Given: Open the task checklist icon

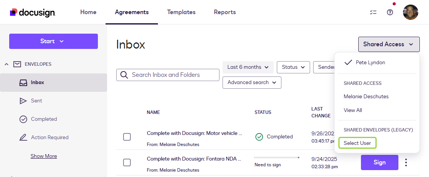Looking at the screenshot, I should [373, 12].
